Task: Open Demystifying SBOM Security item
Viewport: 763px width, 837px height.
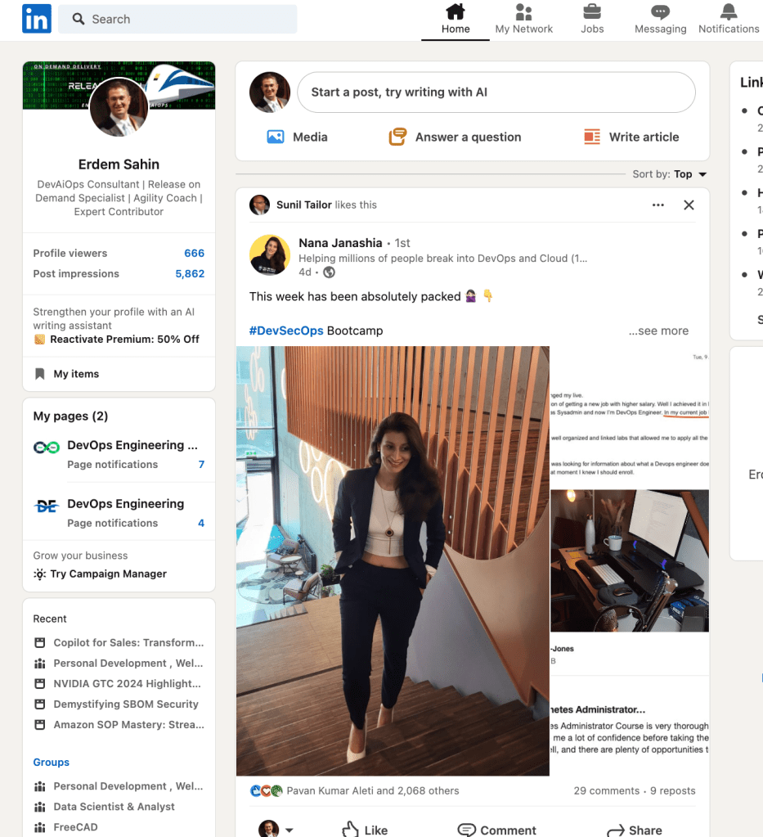Action: pos(126,704)
